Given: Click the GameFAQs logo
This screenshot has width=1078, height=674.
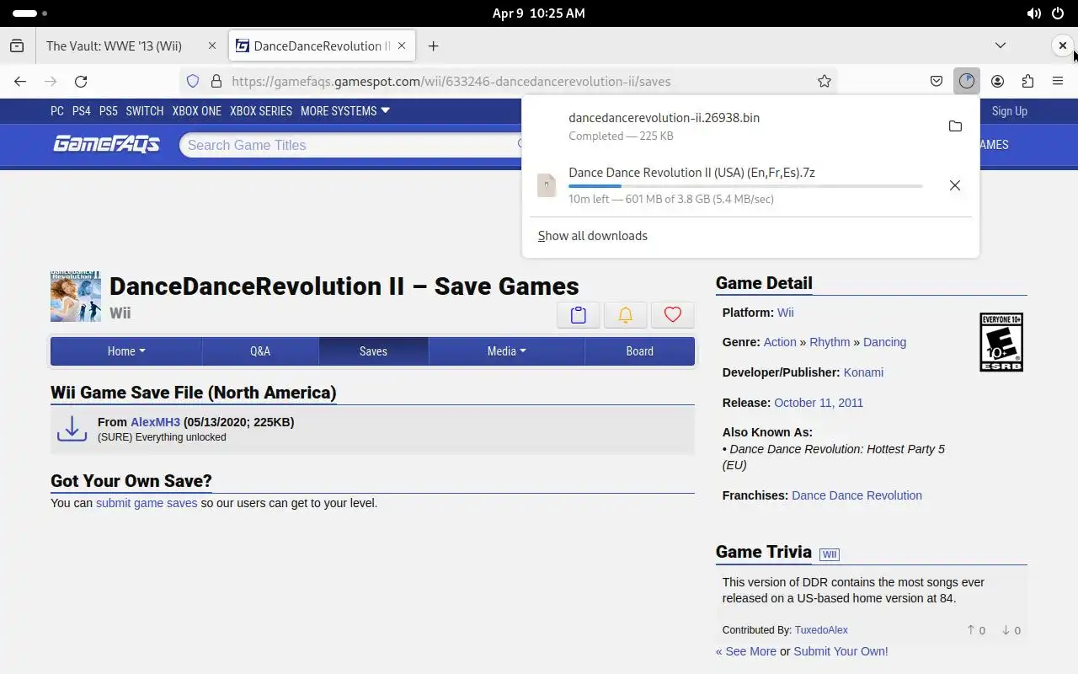Looking at the screenshot, I should coord(106,145).
